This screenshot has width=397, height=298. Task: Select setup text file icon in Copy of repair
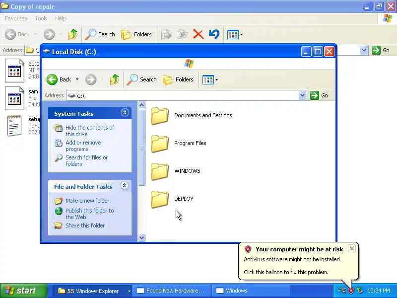(x=14, y=126)
